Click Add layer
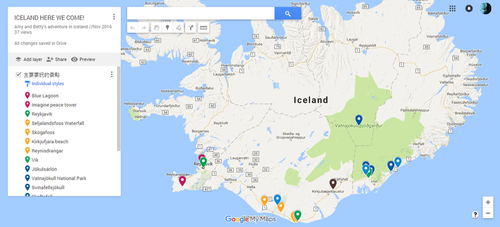This screenshot has height=227, width=500. pos(29,59)
